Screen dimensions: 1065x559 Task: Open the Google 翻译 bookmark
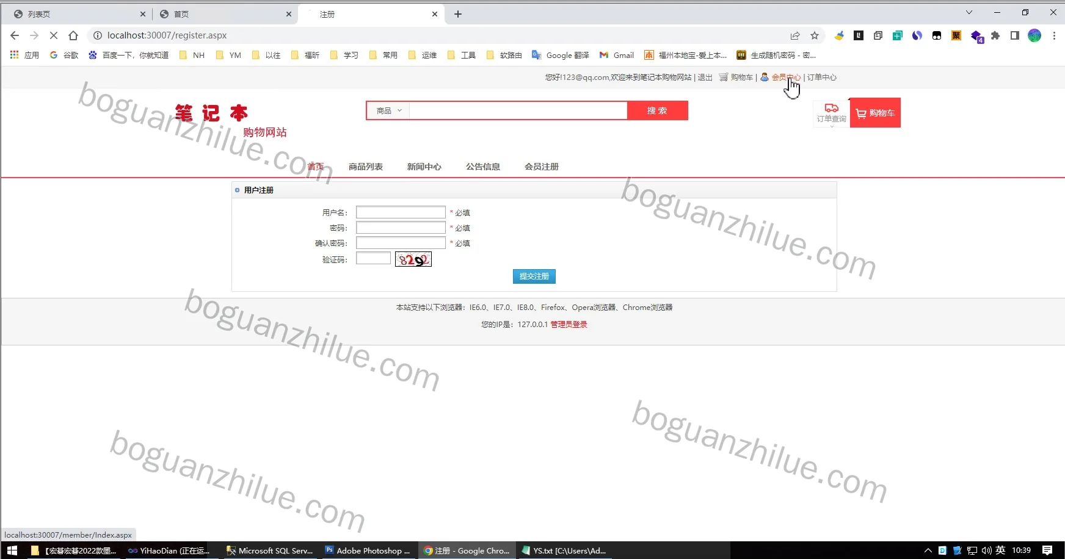coord(561,55)
